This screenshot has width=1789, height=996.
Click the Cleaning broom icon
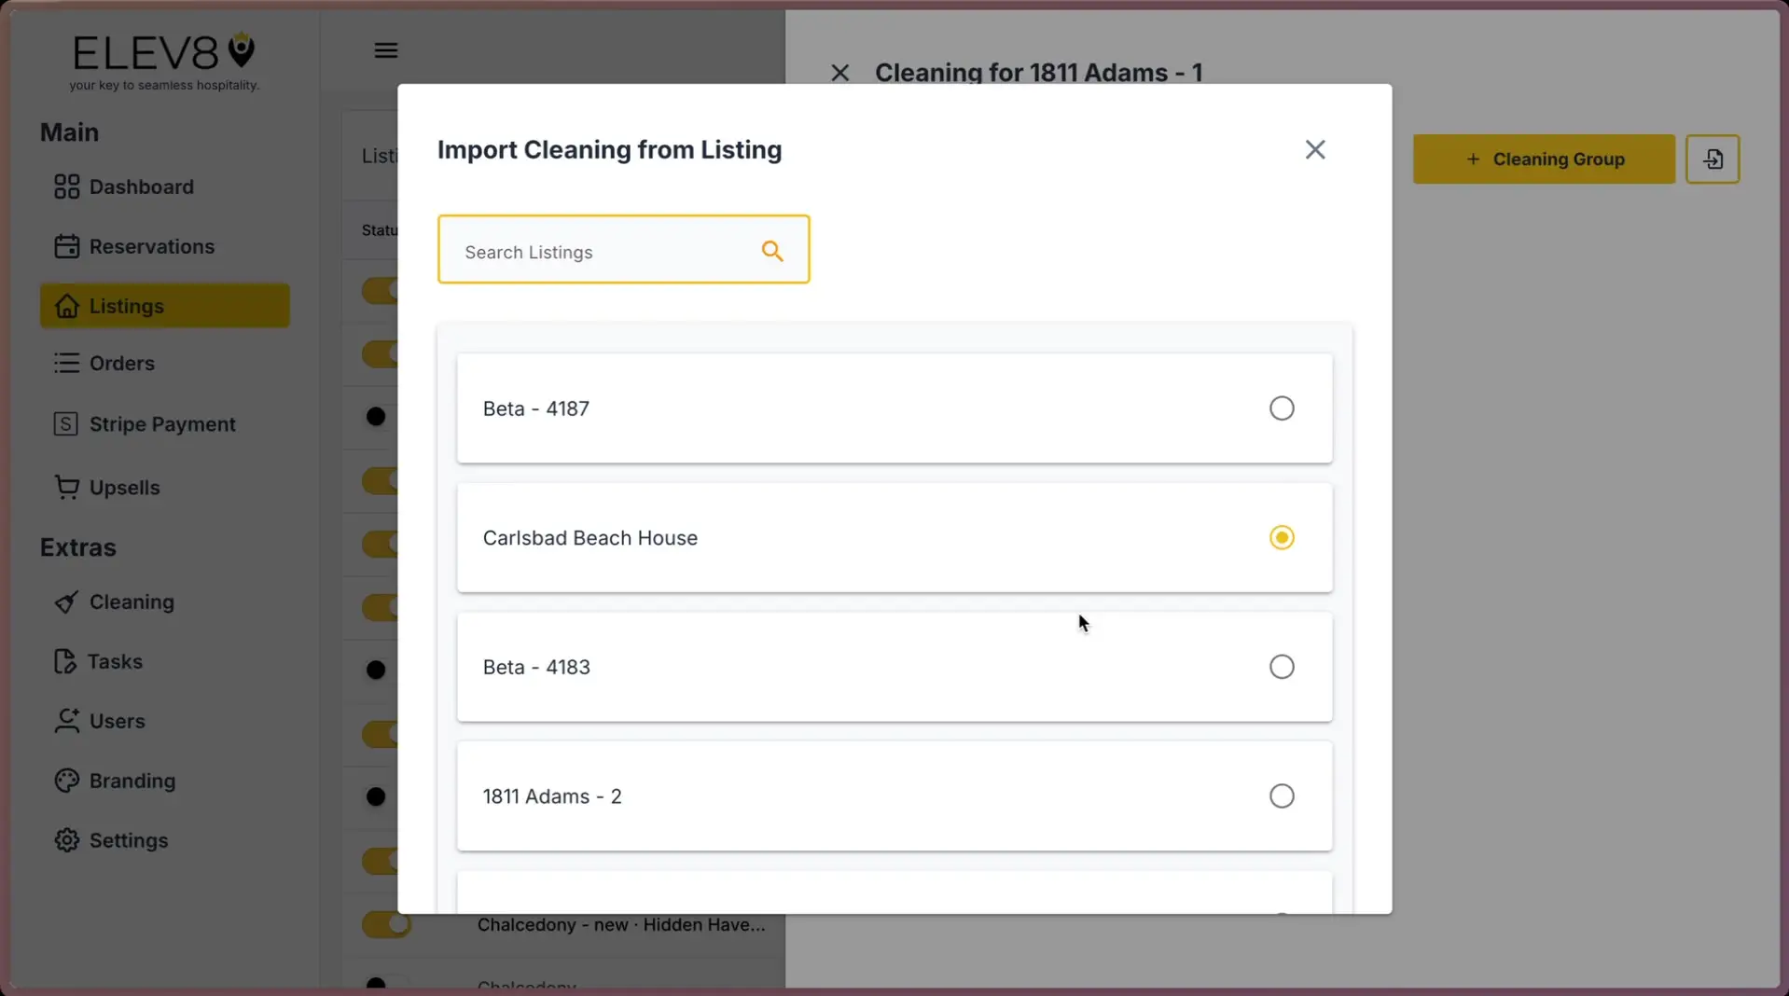click(x=65, y=602)
